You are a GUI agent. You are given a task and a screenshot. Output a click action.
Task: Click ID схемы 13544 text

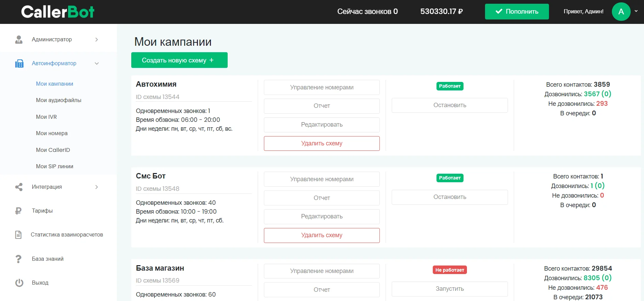[x=158, y=97]
